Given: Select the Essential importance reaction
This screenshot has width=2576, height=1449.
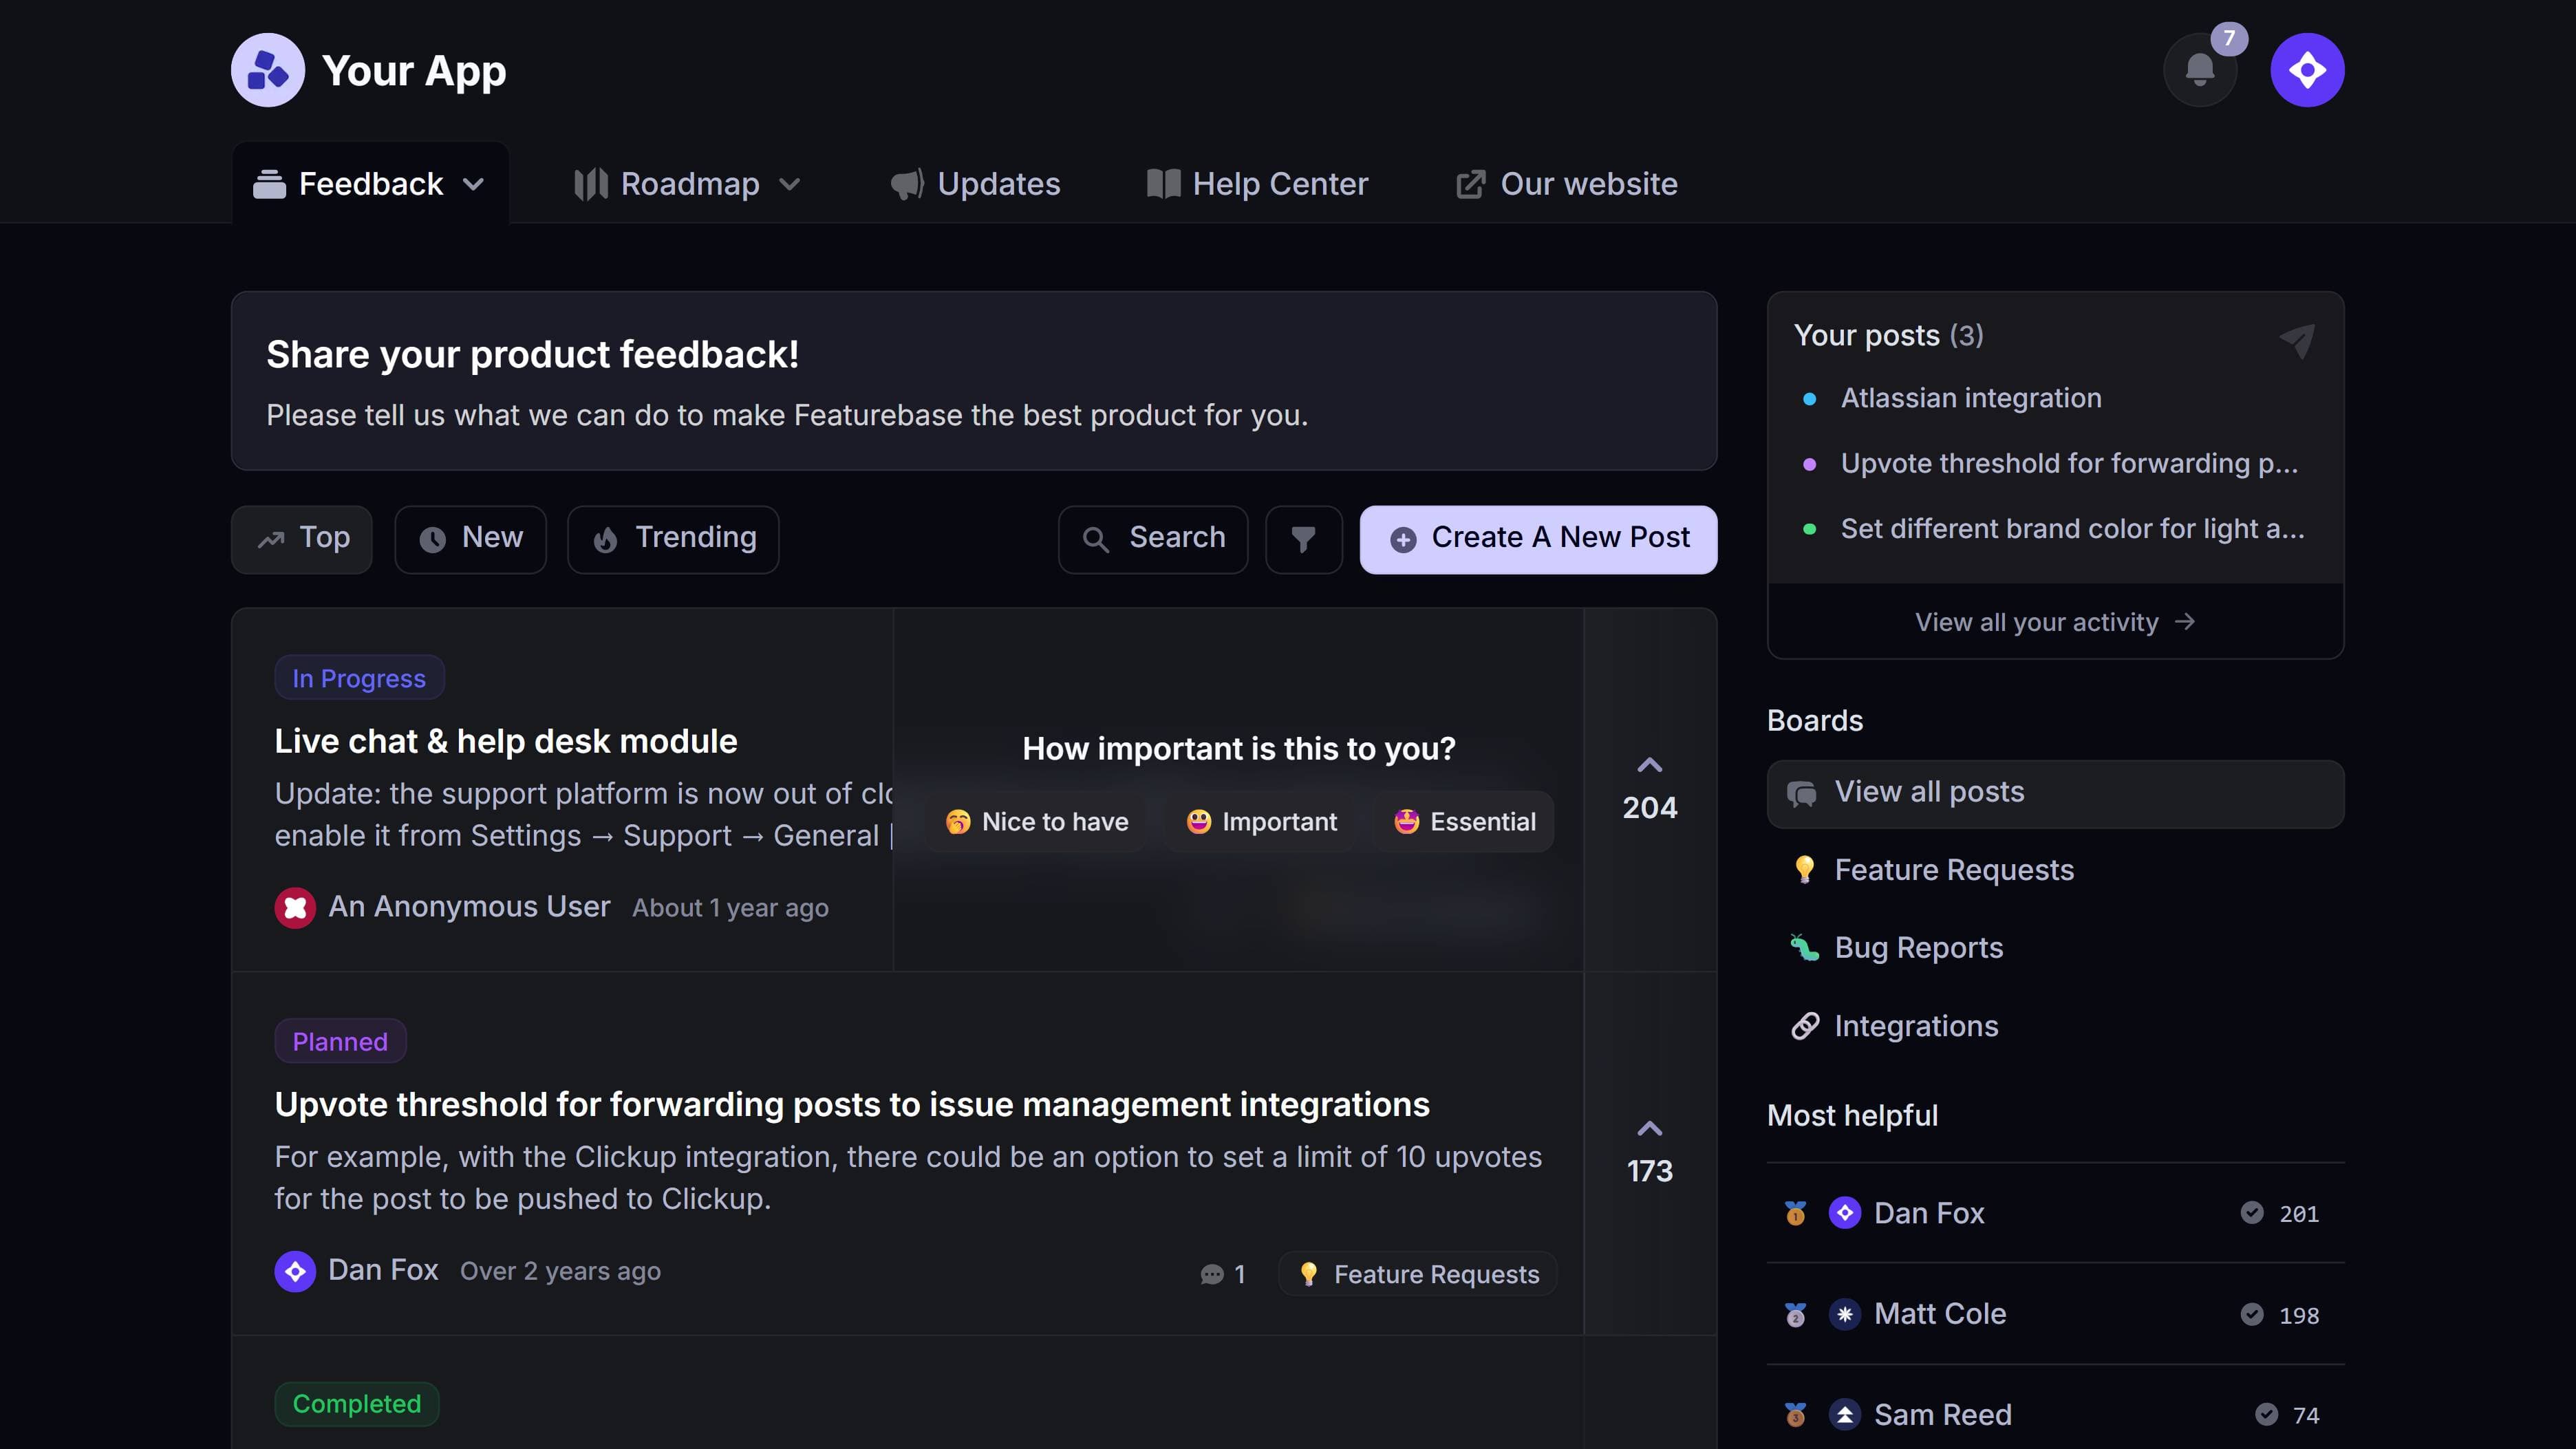Looking at the screenshot, I should point(1463,822).
